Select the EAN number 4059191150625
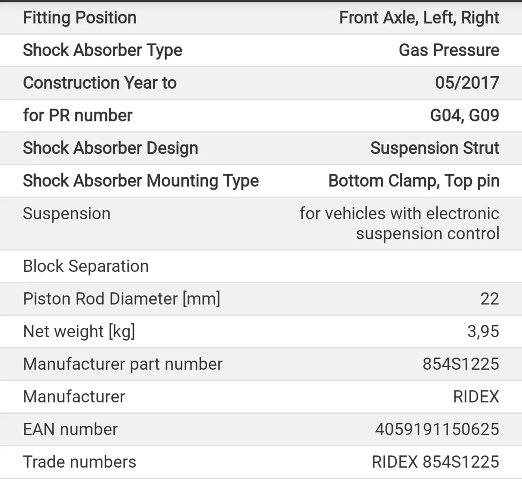This screenshot has width=522, height=485. [437, 429]
